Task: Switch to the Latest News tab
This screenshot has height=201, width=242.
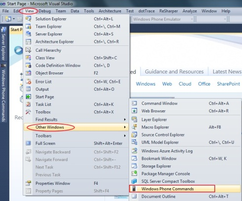Action: [x=227, y=71]
